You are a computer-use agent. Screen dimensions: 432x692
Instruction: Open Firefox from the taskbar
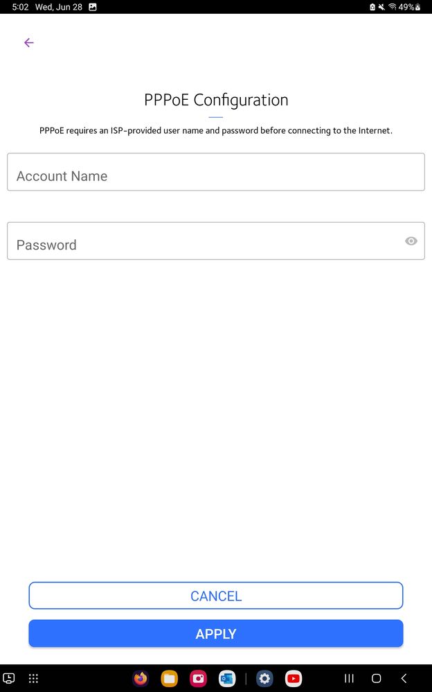click(x=141, y=678)
